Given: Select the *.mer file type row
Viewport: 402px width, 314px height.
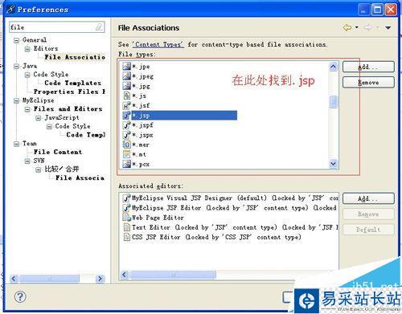Looking at the screenshot, I should tap(136, 145).
